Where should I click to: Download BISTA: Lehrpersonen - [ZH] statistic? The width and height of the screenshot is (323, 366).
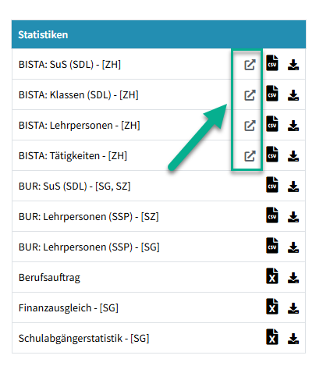tap(293, 126)
